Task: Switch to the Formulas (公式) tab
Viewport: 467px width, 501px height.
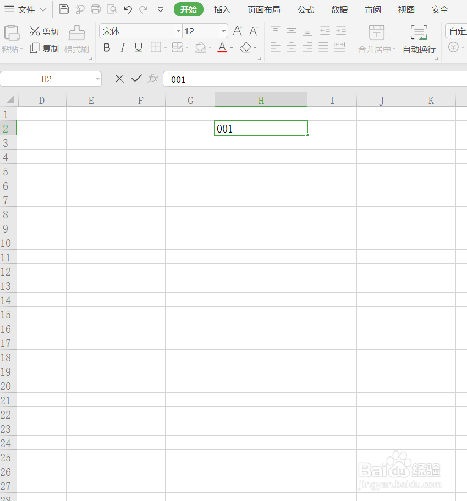Action: 306,9
